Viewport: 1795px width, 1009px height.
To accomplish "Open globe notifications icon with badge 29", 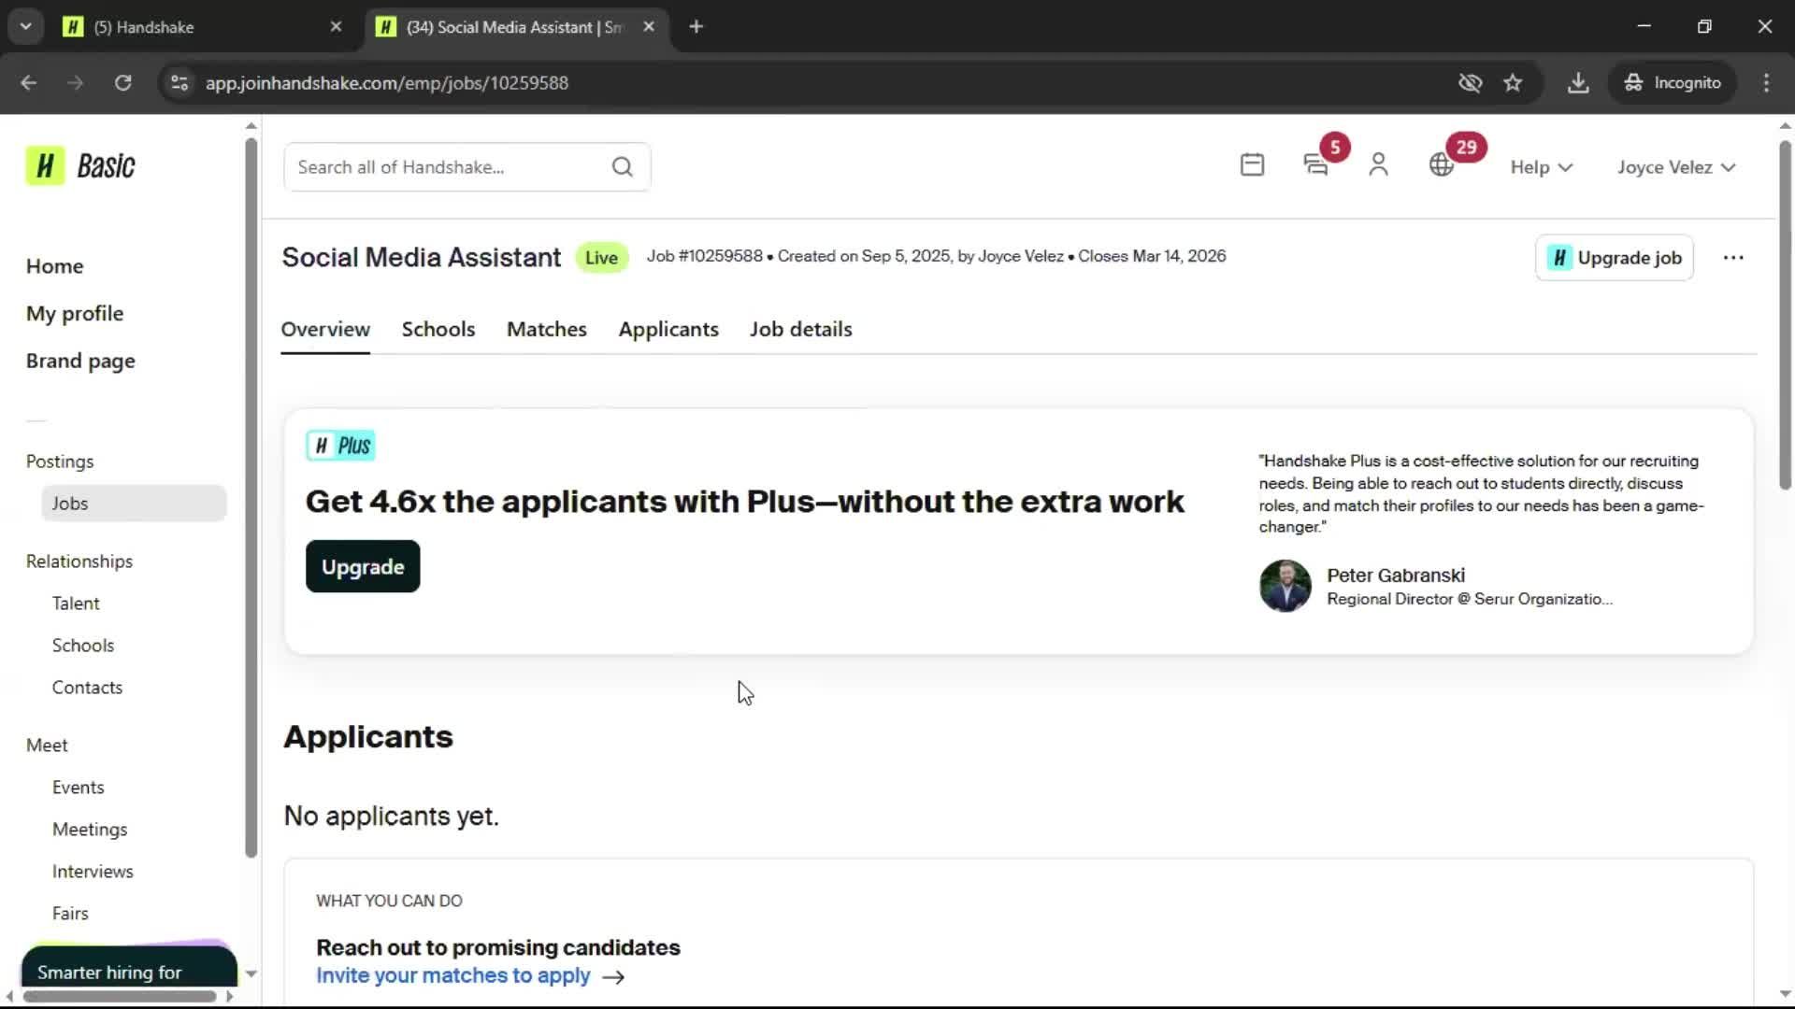I will (x=1442, y=165).
